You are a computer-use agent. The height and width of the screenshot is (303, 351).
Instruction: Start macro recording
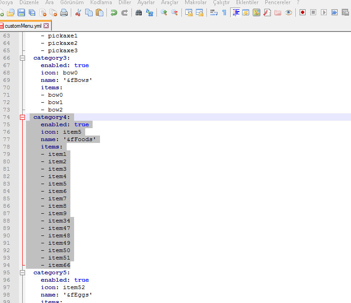pos(302,12)
